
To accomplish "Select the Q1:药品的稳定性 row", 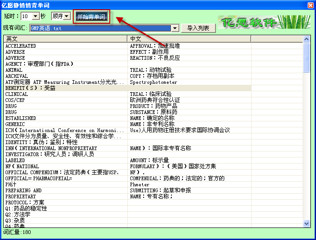I will point(128,208).
